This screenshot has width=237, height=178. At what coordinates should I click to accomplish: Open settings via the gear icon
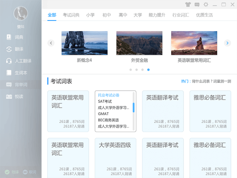[x=206, y=5]
